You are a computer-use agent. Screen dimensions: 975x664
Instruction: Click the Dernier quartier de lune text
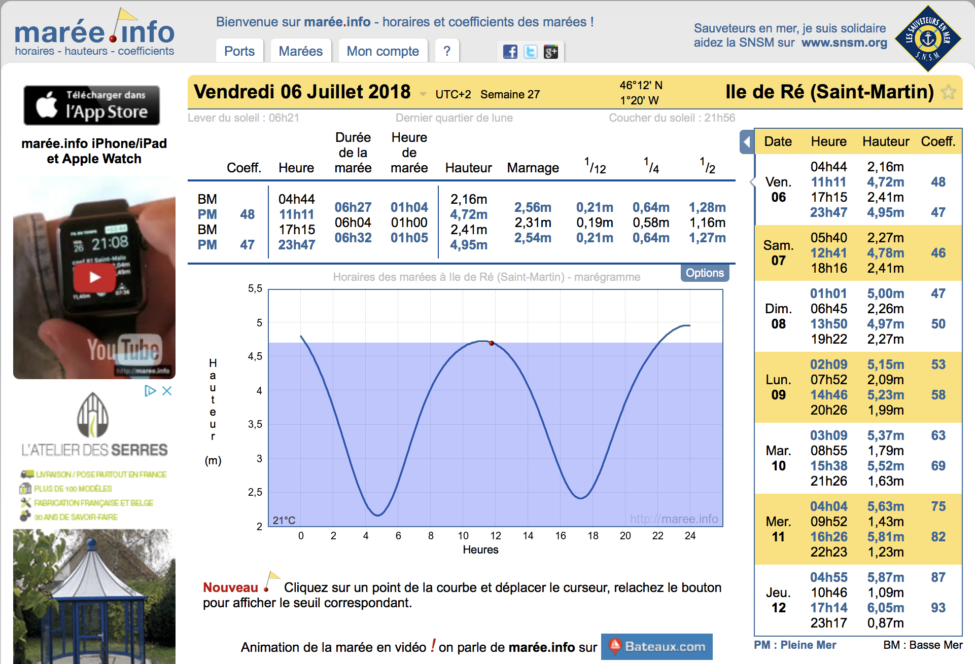pyautogui.click(x=454, y=118)
